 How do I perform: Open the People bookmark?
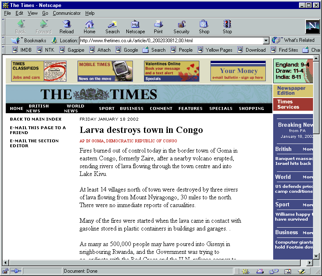click(x=182, y=50)
